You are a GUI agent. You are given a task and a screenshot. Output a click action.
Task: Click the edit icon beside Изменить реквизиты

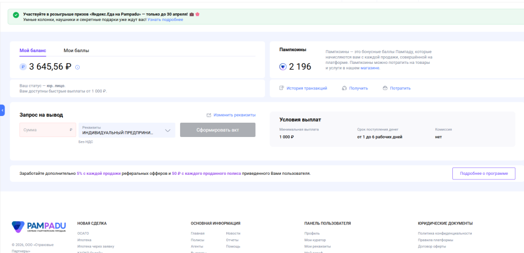tap(209, 115)
